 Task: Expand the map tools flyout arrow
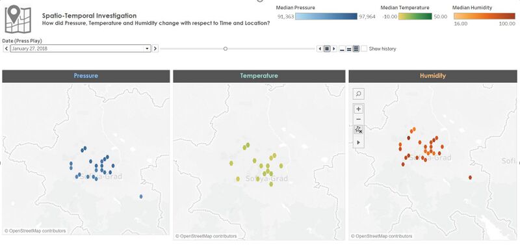(x=358, y=142)
